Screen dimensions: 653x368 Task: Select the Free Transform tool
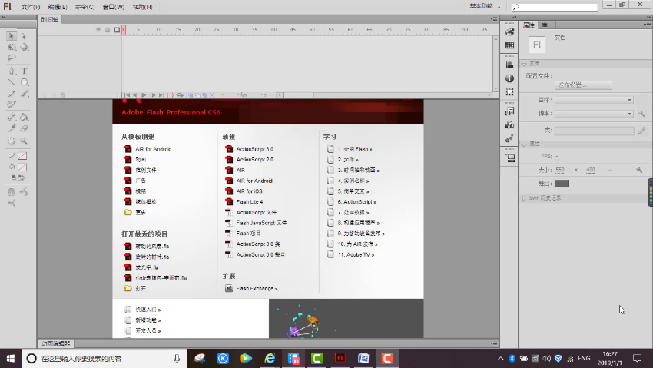coord(12,48)
